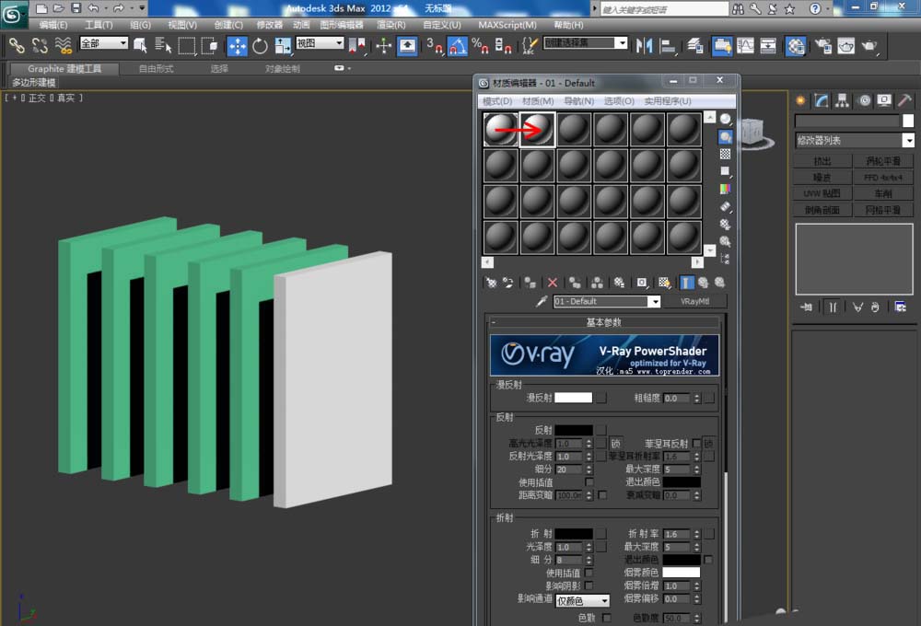Select the Rotate tool in main toolbar
This screenshot has width=921, height=626.
260,45
